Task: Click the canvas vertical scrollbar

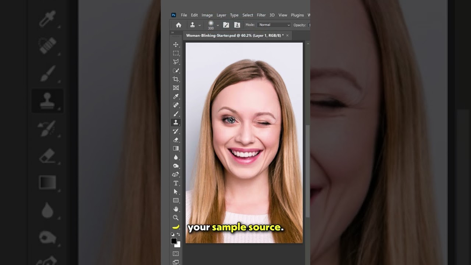Action: (x=308, y=171)
